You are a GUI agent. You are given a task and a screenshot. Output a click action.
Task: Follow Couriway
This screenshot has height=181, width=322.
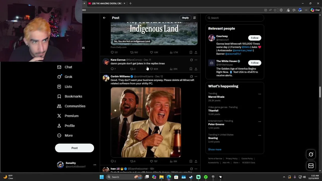[255, 38]
